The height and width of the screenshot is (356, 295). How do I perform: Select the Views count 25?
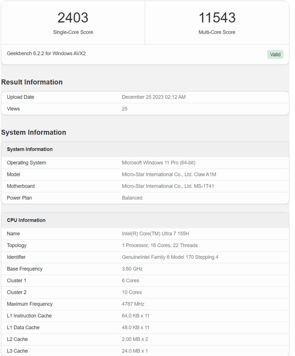[x=125, y=109]
